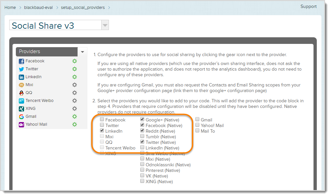Configure Yahoo! Mail via gear icon
The height and width of the screenshot is (196, 330).
(x=75, y=124)
